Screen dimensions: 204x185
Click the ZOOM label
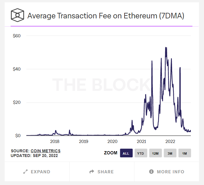point(110,153)
